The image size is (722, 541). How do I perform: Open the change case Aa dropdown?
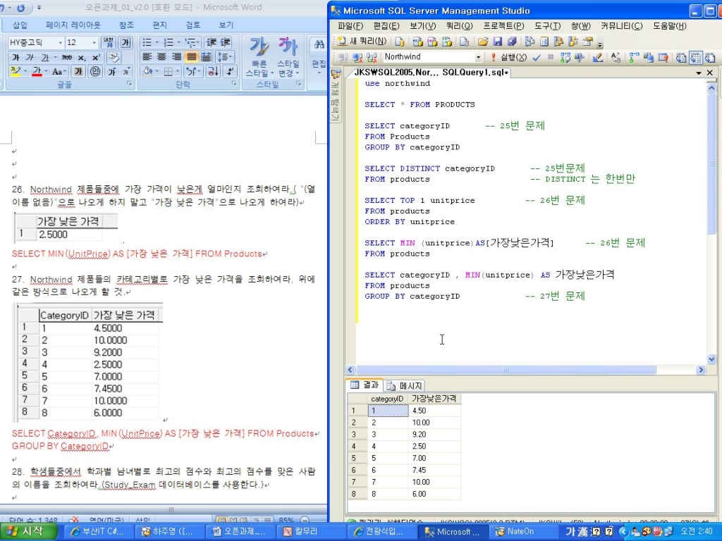click(x=59, y=71)
